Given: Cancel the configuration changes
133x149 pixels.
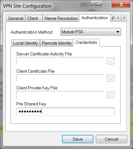Looking at the screenshot, I should tap(112, 139).
